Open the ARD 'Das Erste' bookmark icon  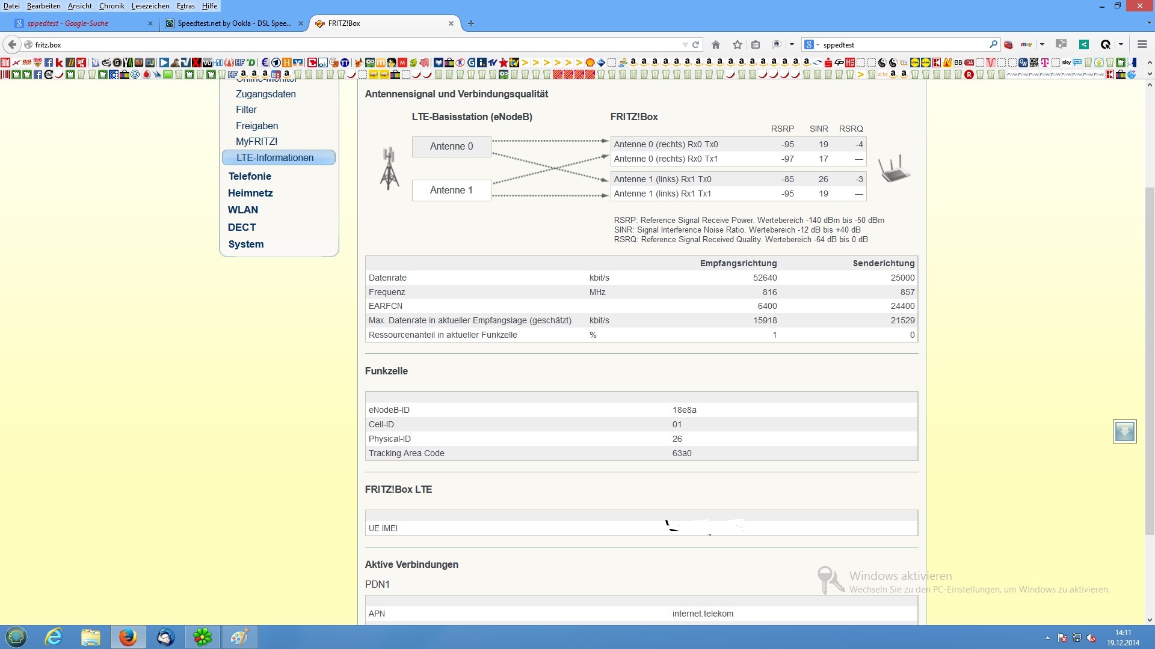276,62
